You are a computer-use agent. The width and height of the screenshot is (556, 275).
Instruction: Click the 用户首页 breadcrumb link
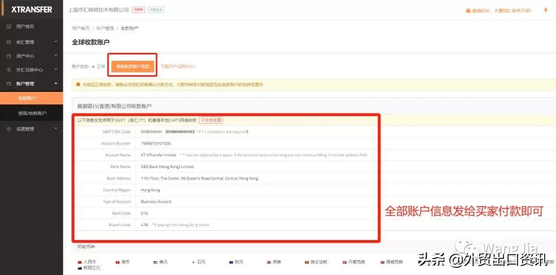click(80, 28)
